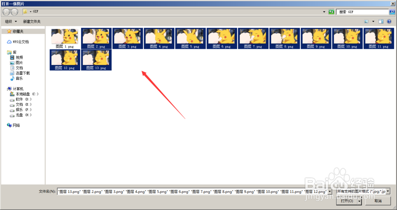Image resolution: width=397 pixels, height=210 pixels.
Task: Select the Libraries icon
Action: tap(9, 52)
